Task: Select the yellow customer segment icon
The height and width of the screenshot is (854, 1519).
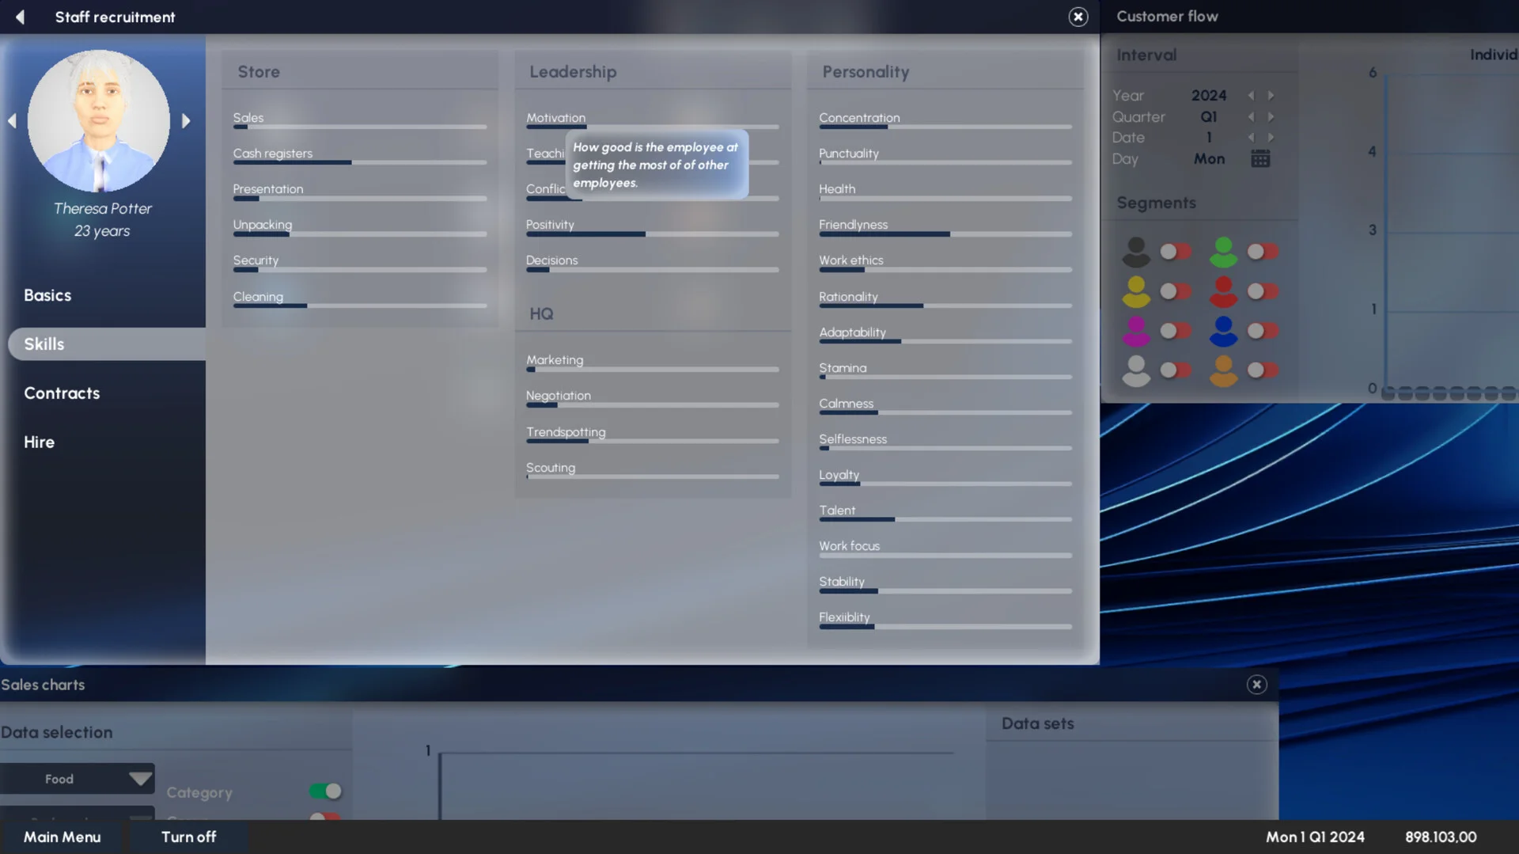Action: coord(1137,291)
